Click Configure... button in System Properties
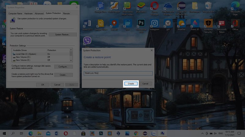Image resolution: width=245 pixels, height=137 pixels. tap(63, 67)
